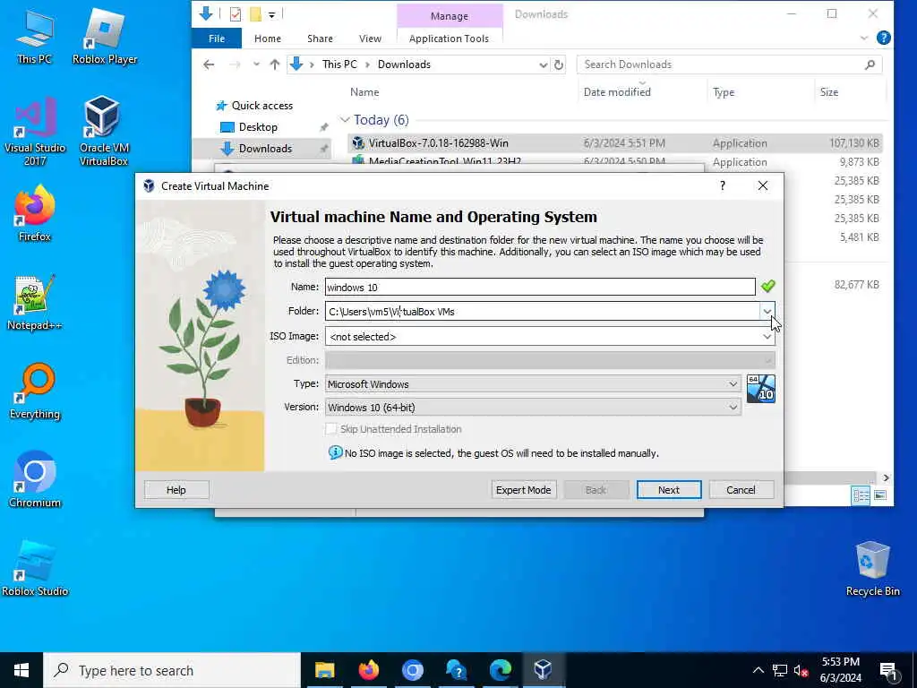The width and height of the screenshot is (917, 688).
Task: Show hidden tray icons chevron
Action: click(758, 670)
